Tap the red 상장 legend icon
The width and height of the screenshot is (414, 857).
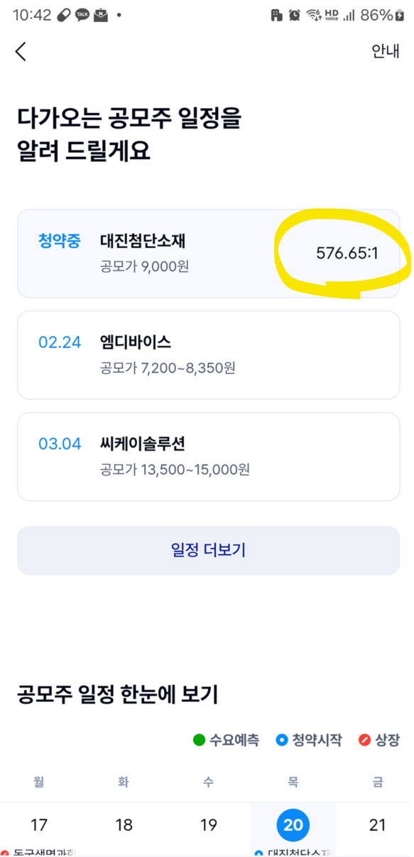pos(365,740)
